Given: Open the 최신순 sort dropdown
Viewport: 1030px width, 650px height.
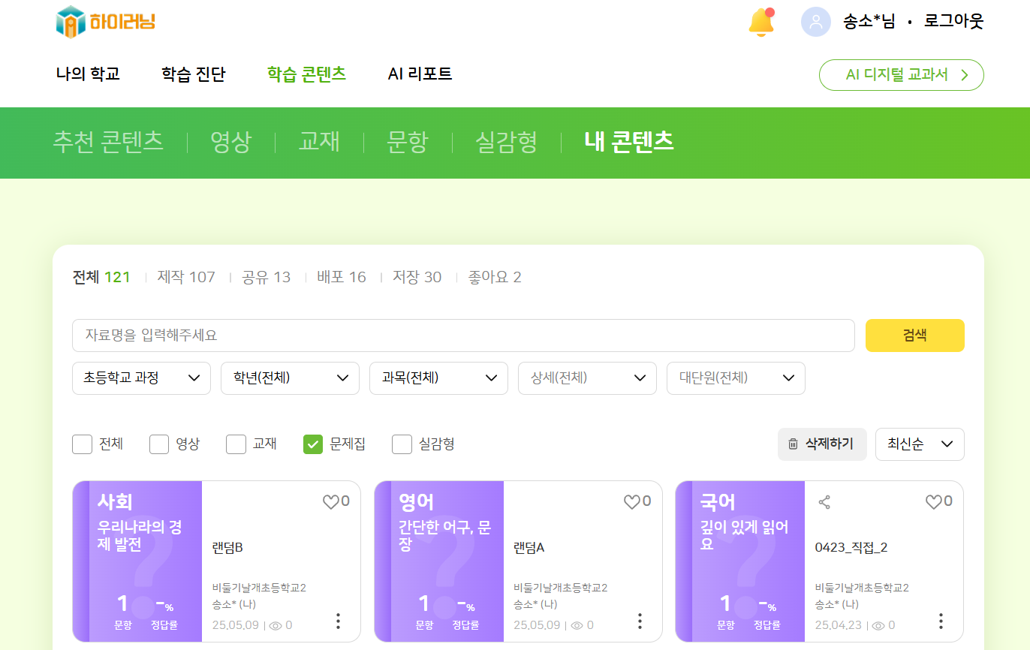Looking at the screenshot, I should coord(920,444).
